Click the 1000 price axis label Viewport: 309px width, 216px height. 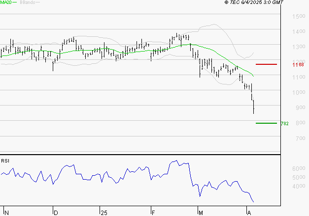coord(299,92)
